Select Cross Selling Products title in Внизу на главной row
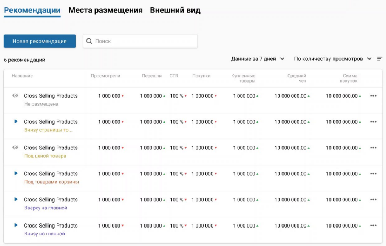 (x=51, y=226)
